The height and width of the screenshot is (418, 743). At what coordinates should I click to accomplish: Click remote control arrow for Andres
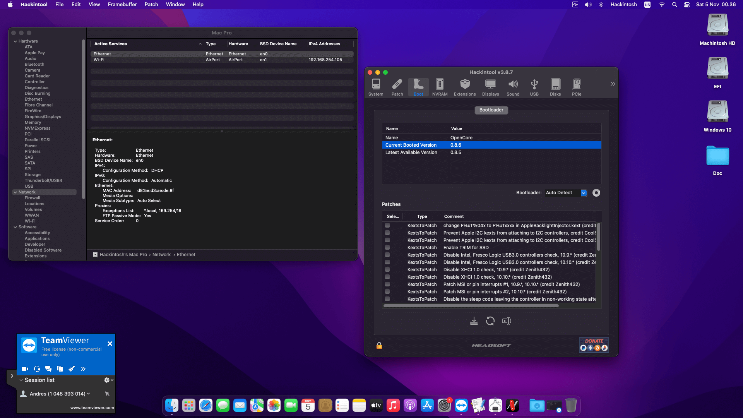pos(107,394)
